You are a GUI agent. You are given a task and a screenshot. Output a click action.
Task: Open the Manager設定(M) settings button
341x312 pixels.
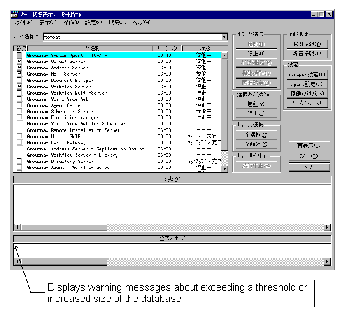tap(307, 74)
